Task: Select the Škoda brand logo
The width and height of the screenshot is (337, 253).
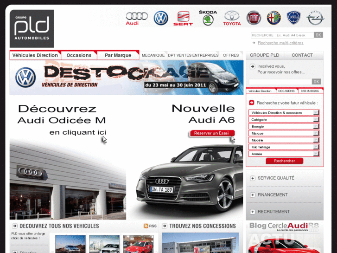Action: coord(208,18)
